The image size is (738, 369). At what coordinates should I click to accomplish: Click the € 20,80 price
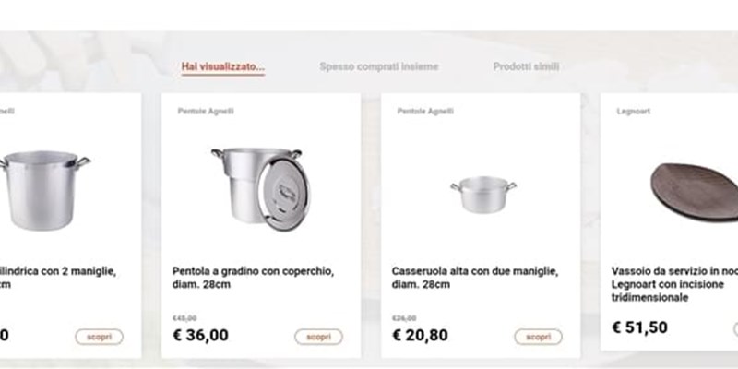(420, 335)
